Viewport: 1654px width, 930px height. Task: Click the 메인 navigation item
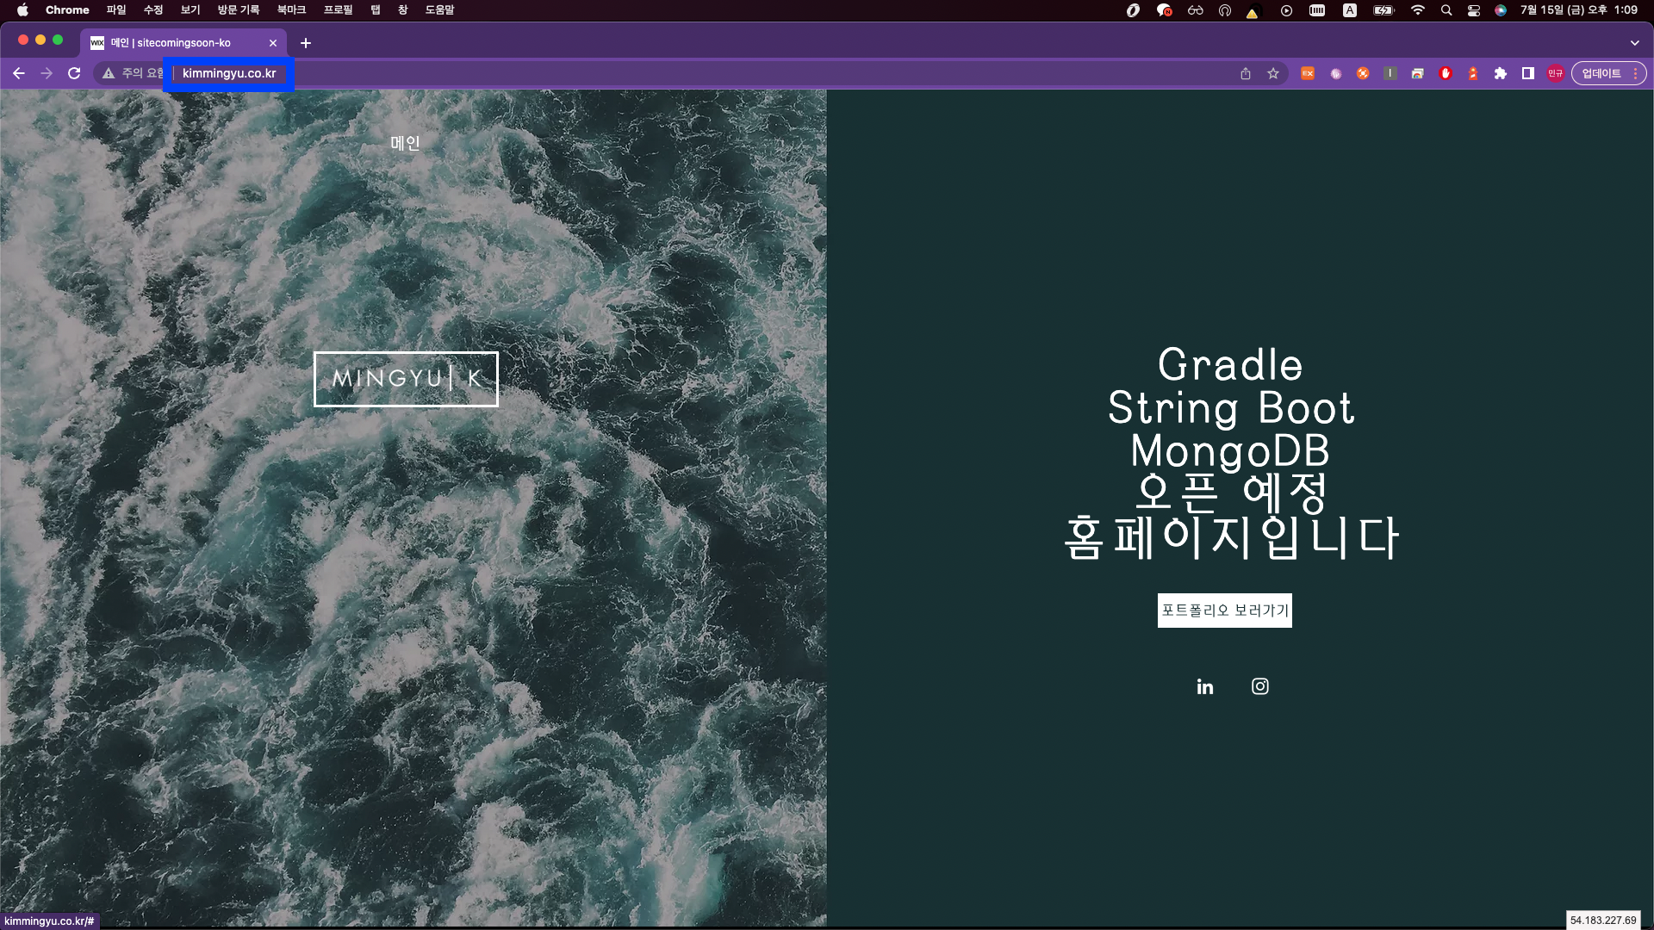pos(405,143)
